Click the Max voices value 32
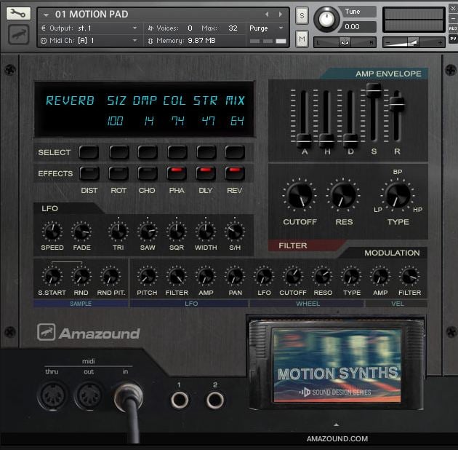The height and width of the screenshot is (450, 458). (233, 28)
